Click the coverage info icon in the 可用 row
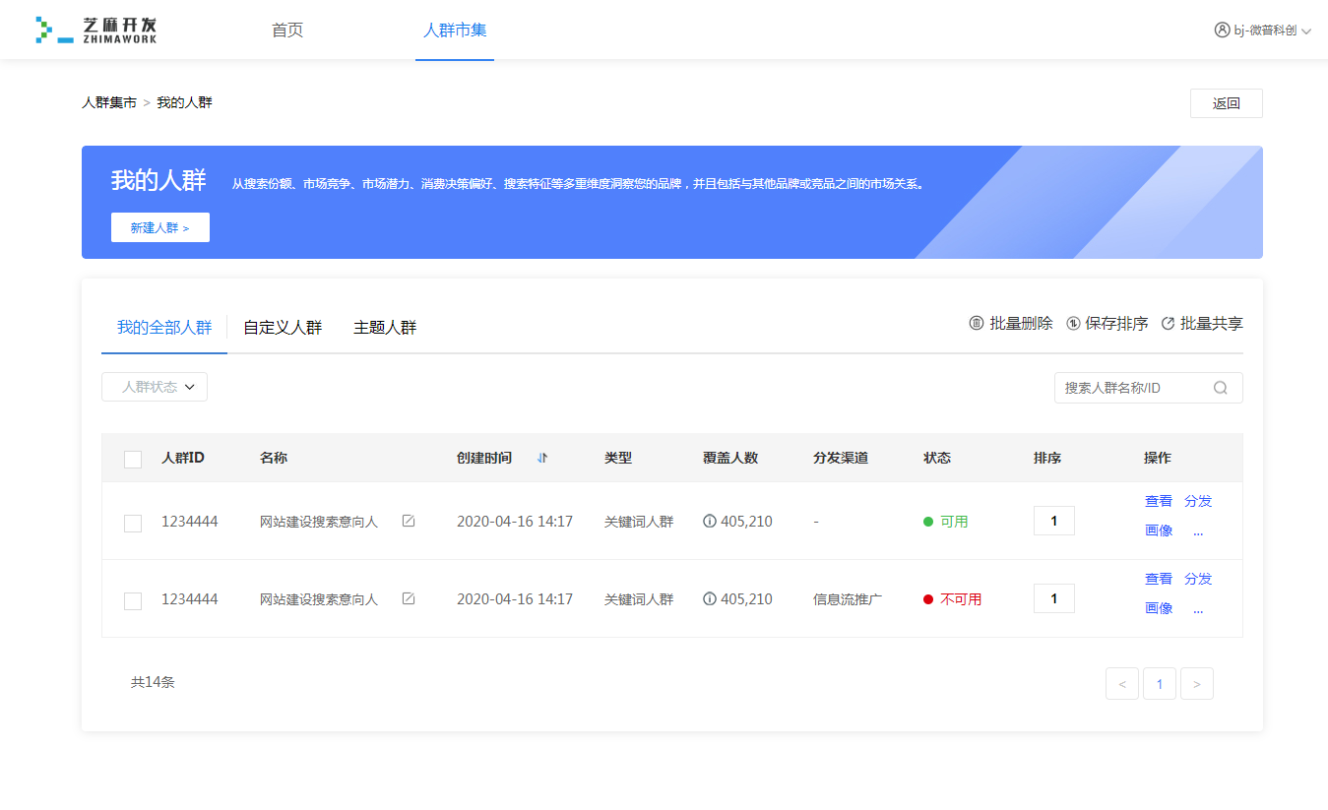The width and height of the screenshot is (1328, 810). pyautogui.click(x=710, y=521)
